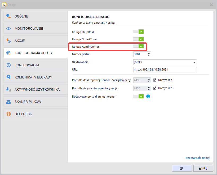Toggle the Usługa AdminCenter switch
The height and width of the screenshot is (175, 217).
coord(138,46)
